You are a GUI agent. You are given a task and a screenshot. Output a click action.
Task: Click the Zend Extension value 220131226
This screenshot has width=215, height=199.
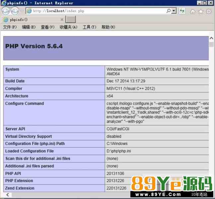click(x=116, y=188)
